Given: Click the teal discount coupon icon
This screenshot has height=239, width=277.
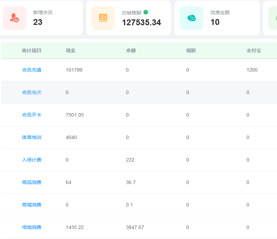Looking at the screenshot, I should point(191,18).
